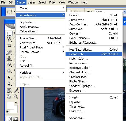Click the foreground color swatch
Image resolution: width=126 pixels, height=121 pixels.
pyautogui.click(x=10, y=106)
